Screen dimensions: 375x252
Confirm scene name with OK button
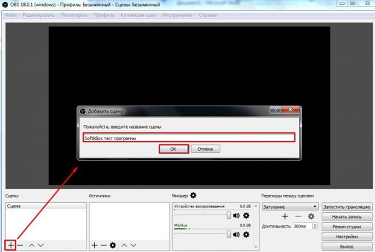pos(173,149)
